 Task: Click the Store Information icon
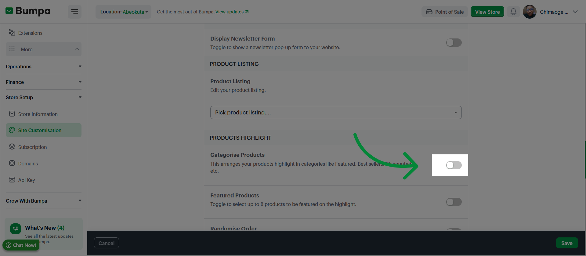(12, 114)
